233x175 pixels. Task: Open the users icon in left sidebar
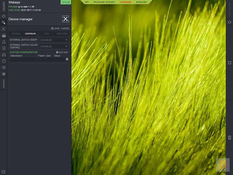coord(3,42)
